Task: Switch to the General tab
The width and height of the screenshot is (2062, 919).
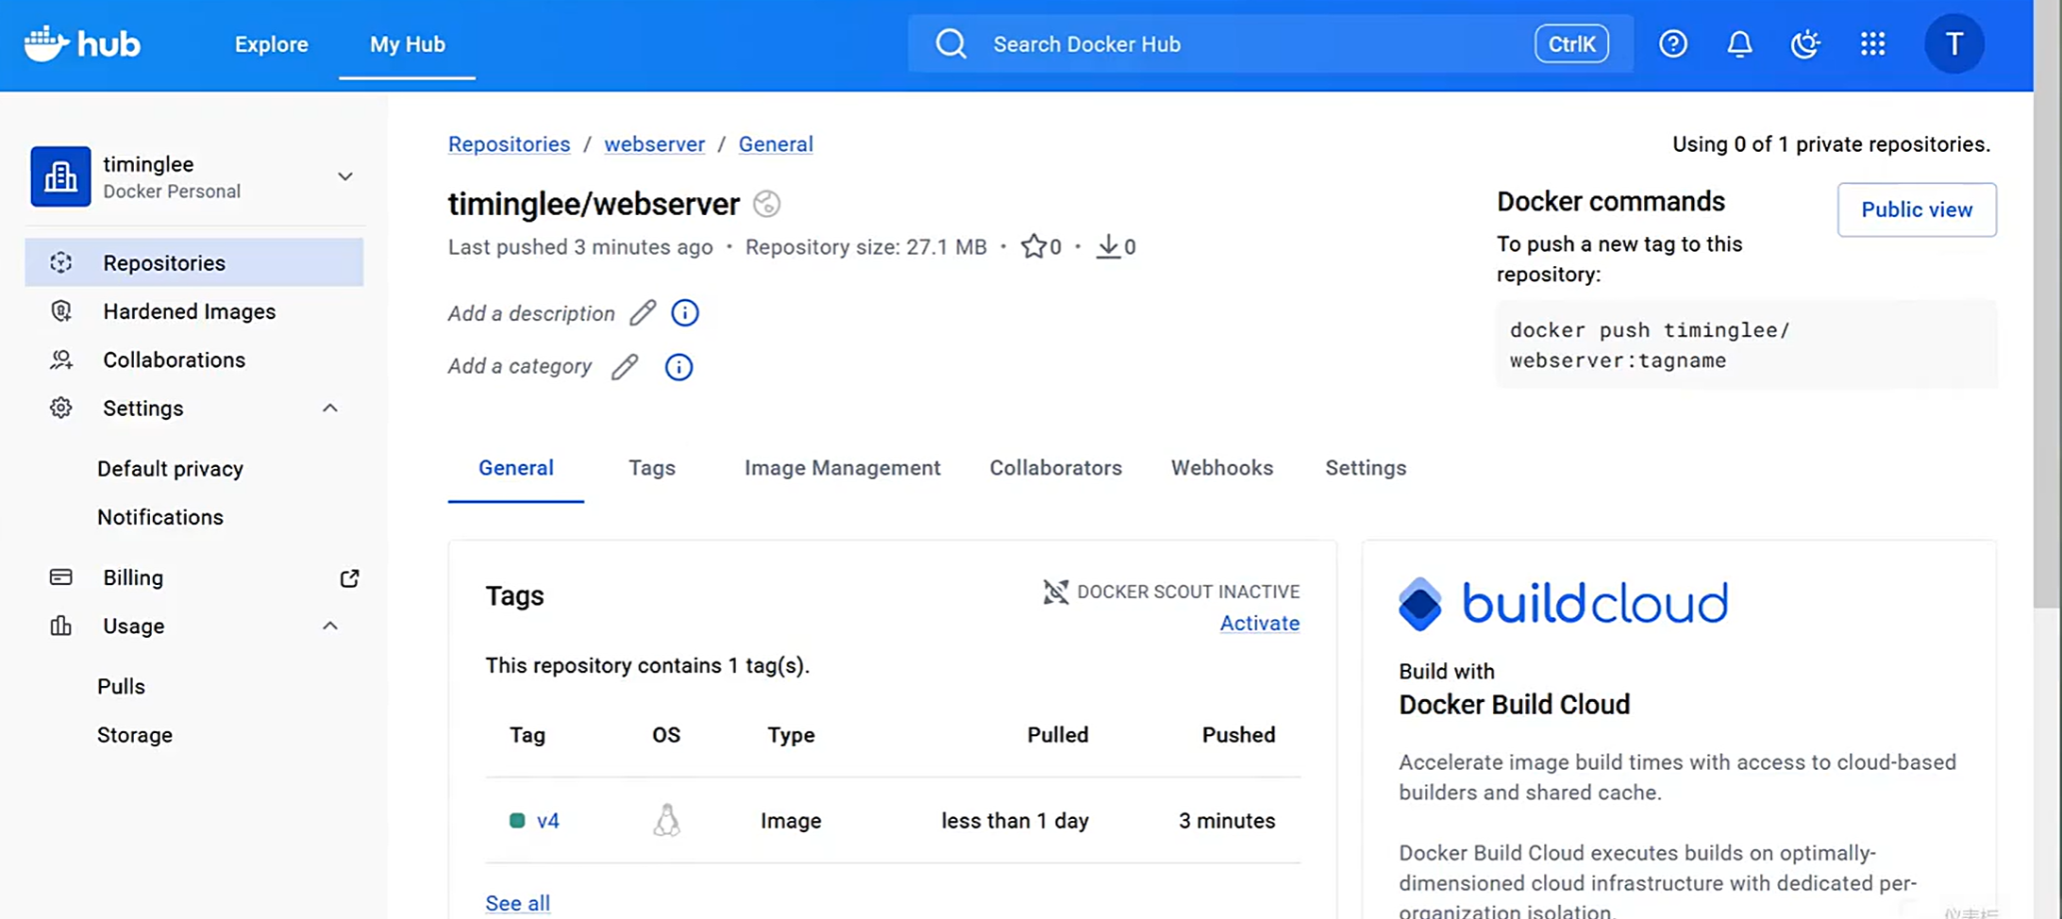Action: 516,468
